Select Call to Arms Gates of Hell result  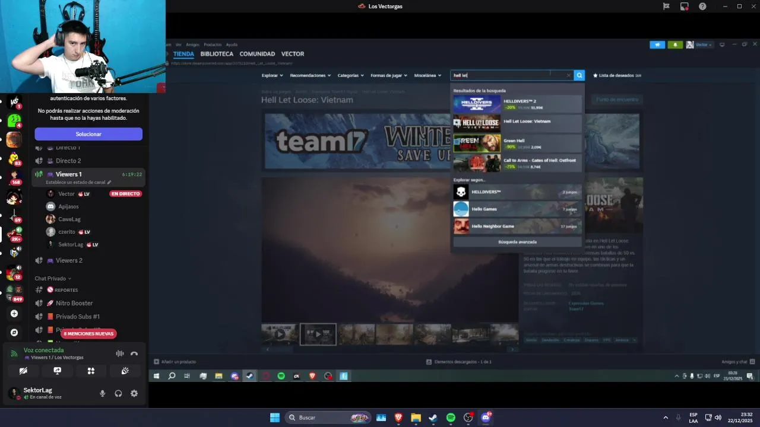click(517, 163)
